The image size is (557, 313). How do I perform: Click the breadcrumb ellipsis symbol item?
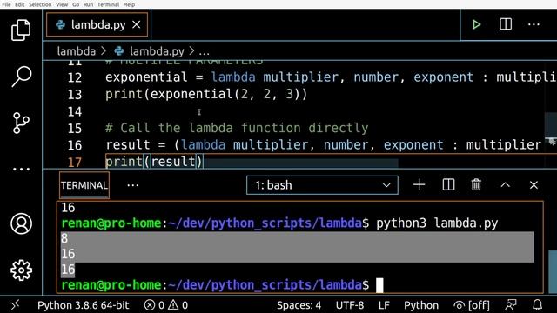(204, 52)
